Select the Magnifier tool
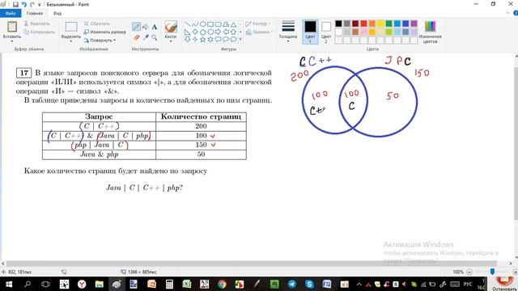Image resolution: width=518 pixels, height=291 pixels. (x=155, y=38)
